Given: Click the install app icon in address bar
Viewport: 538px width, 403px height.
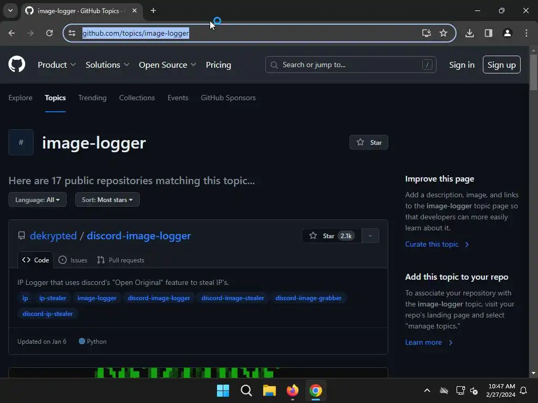Looking at the screenshot, I should (x=426, y=33).
